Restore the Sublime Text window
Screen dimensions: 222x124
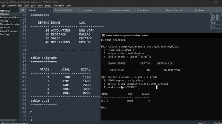coord(216,2)
